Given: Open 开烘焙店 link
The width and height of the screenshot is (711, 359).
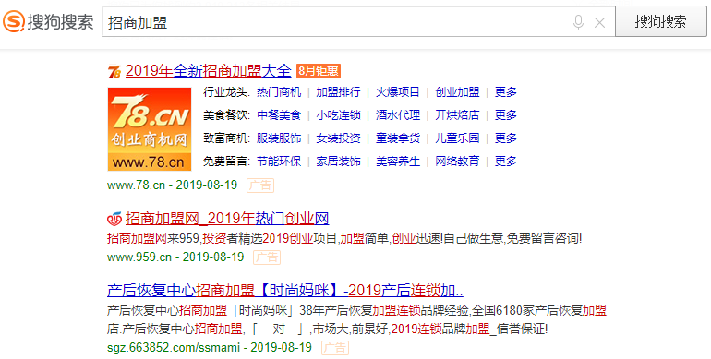Looking at the screenshot, I should click(457, 114).
